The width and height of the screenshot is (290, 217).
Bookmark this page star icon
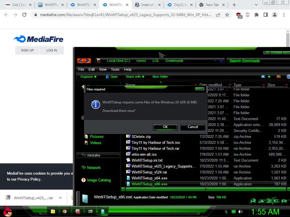pyautogui.click(x=227, y=15)
